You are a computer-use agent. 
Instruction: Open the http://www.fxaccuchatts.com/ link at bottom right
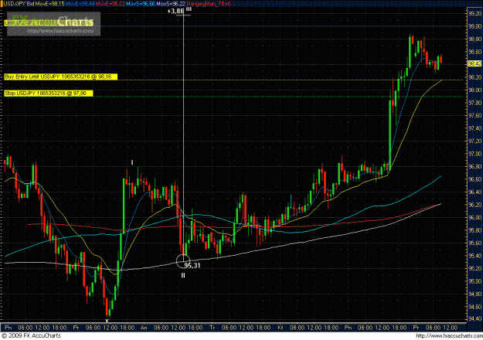449,335
